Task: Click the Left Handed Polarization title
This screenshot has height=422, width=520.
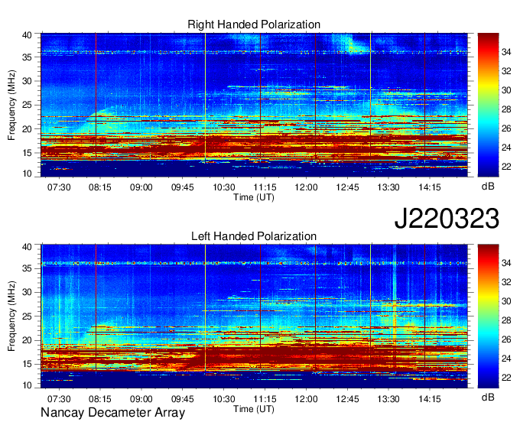Action: pos(254,236)
